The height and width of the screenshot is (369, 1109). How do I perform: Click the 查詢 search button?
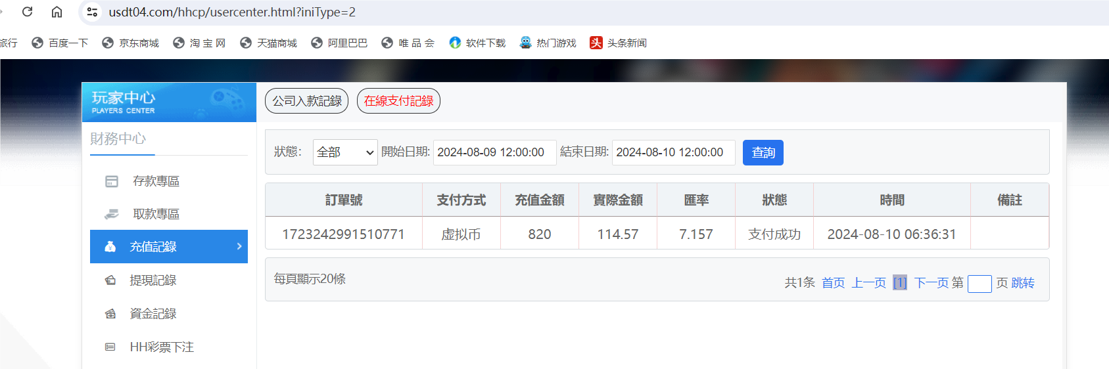click(763, 153)
